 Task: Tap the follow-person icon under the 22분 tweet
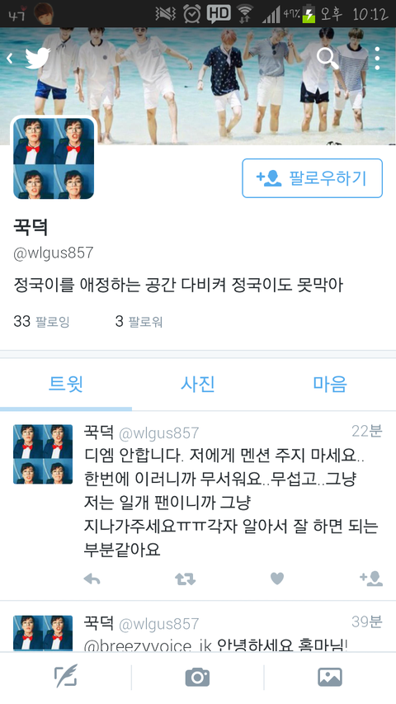tap(371, 579)
